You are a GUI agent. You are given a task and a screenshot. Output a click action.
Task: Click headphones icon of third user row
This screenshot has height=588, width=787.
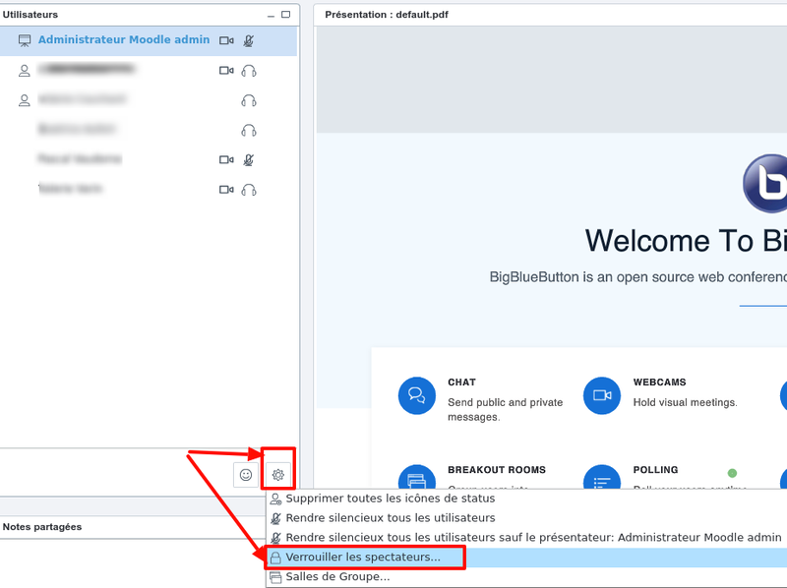(x=249, y=100)
